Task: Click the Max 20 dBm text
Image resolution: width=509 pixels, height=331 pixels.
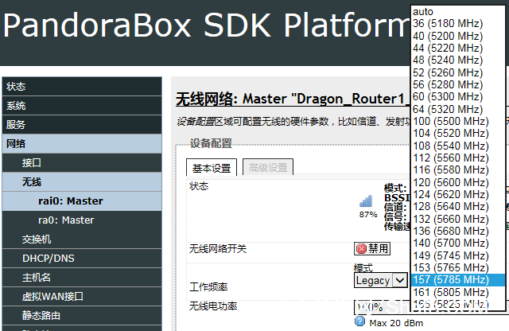Action: (x=396, y=323)
